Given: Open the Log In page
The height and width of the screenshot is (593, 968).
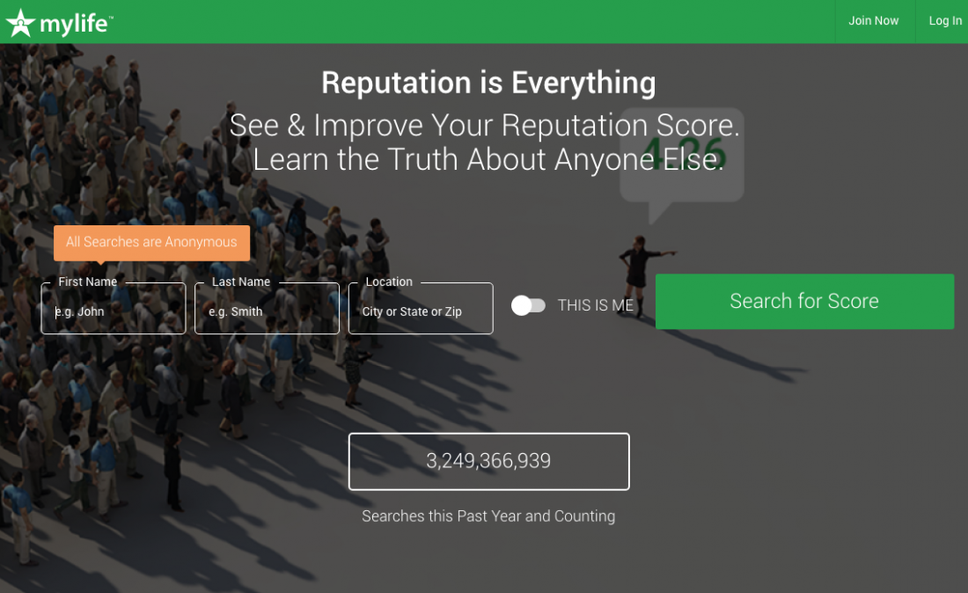Looking at the screenshot, I should (x=944, y=21).
